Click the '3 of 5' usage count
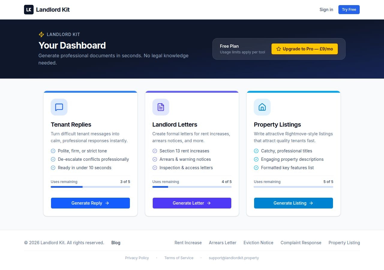 click(125, 182)
